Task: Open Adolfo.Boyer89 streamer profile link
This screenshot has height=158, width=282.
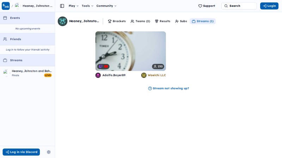Action: (x=114, y=75)
